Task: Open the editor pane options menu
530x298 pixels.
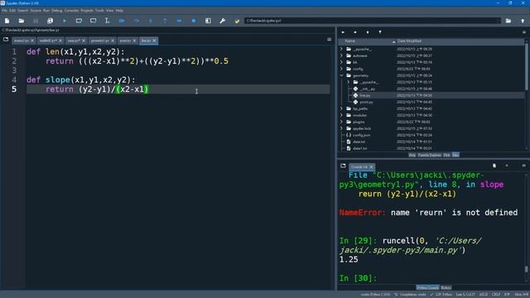Action: tap(329, 40)
